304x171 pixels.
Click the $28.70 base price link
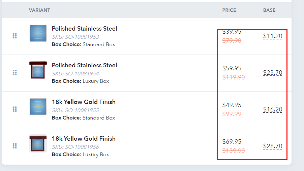273,146
